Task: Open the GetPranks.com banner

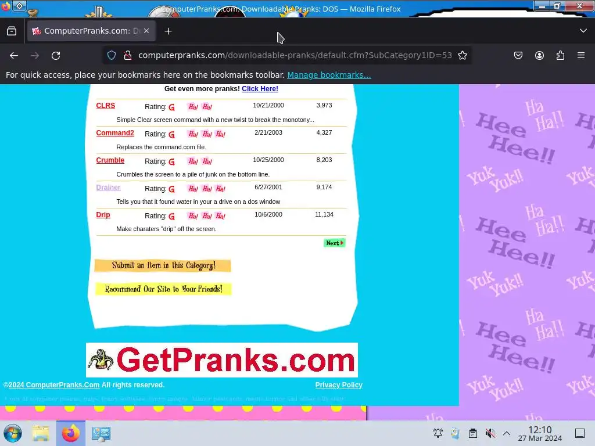Action: pos(222,360)
